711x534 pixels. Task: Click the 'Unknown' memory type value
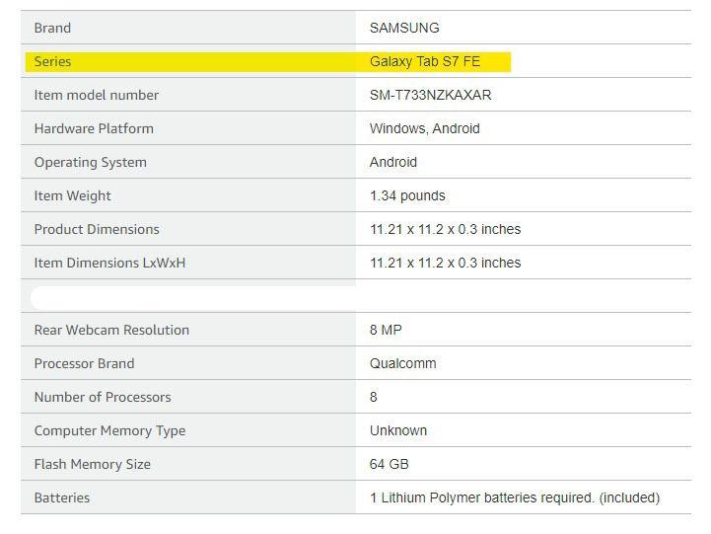tap(398, 430)
